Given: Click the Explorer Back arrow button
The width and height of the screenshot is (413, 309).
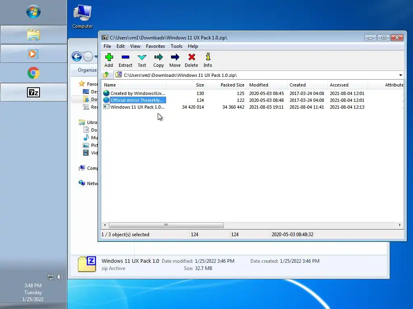Looking at the screenshot, I should click(77, 56).
